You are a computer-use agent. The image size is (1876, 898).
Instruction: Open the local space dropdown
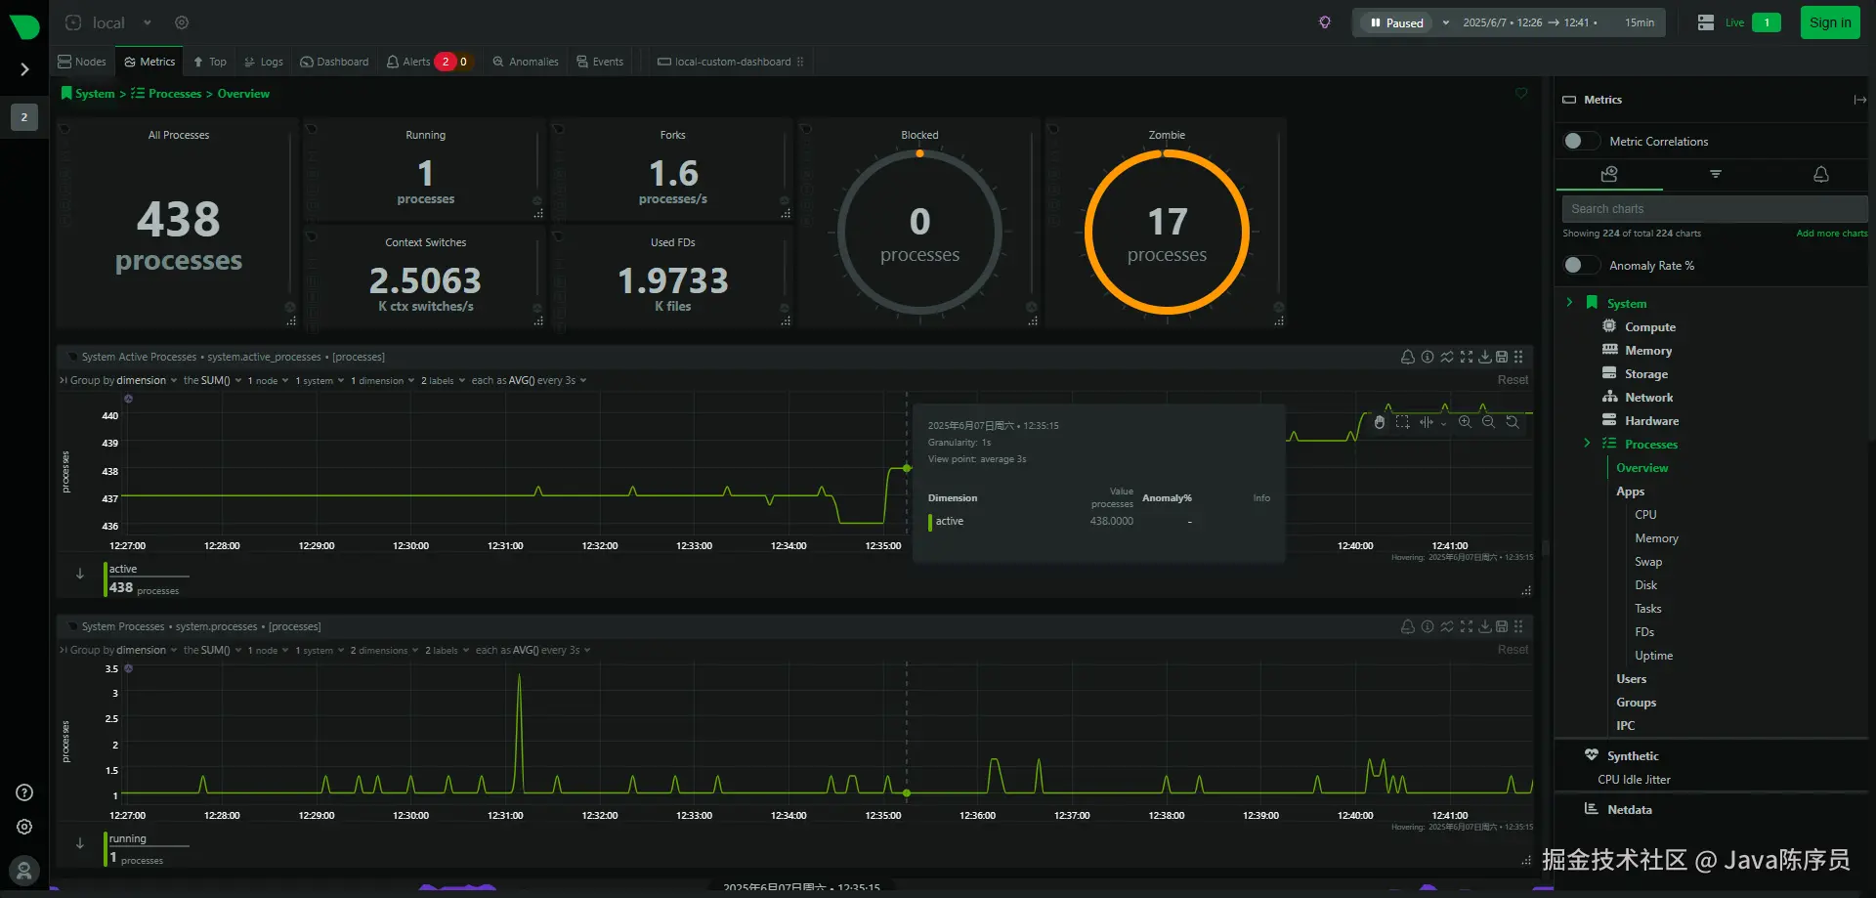pos(148,22)
